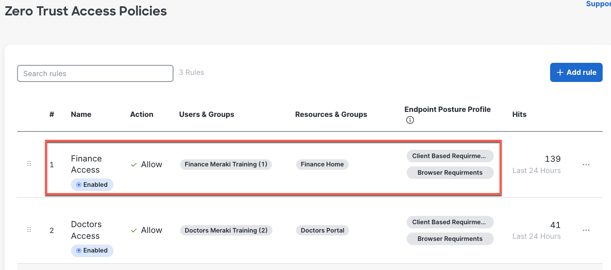Open the Browser Requirments profile on Doctors Access
611x270 pixels.
450,238
